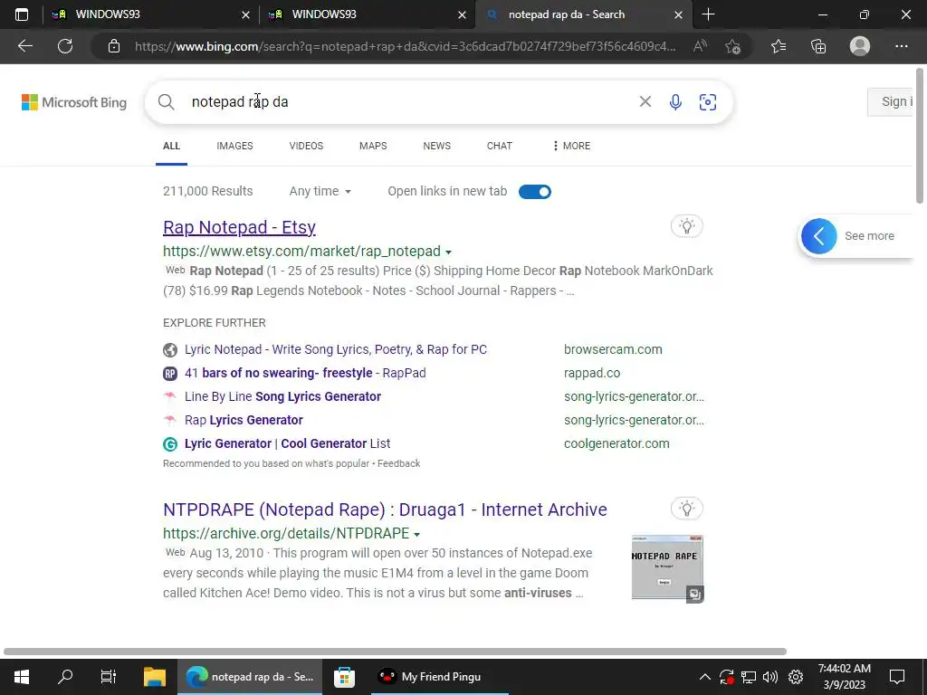Viewport: 927px width, 695px height.
Task: Open NTPDRAPE Internet Archive result
Action: coord(385,509)
